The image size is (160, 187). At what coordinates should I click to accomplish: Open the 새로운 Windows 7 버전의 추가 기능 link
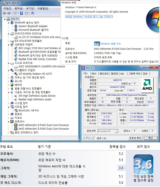tap(89, 16)
